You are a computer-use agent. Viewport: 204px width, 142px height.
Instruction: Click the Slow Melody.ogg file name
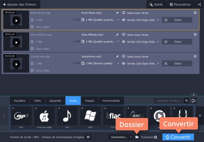tap(41, 35)
